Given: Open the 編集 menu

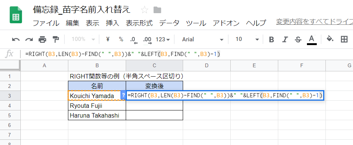Looking at the screenshot, I should pos(72,23).
